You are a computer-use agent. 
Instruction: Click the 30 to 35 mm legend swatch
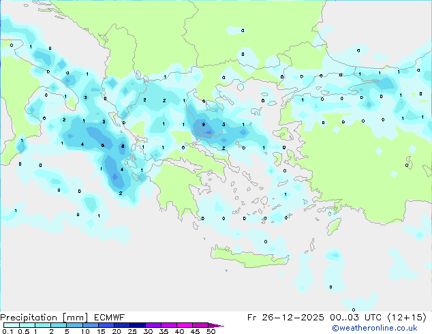click(153, 325)
